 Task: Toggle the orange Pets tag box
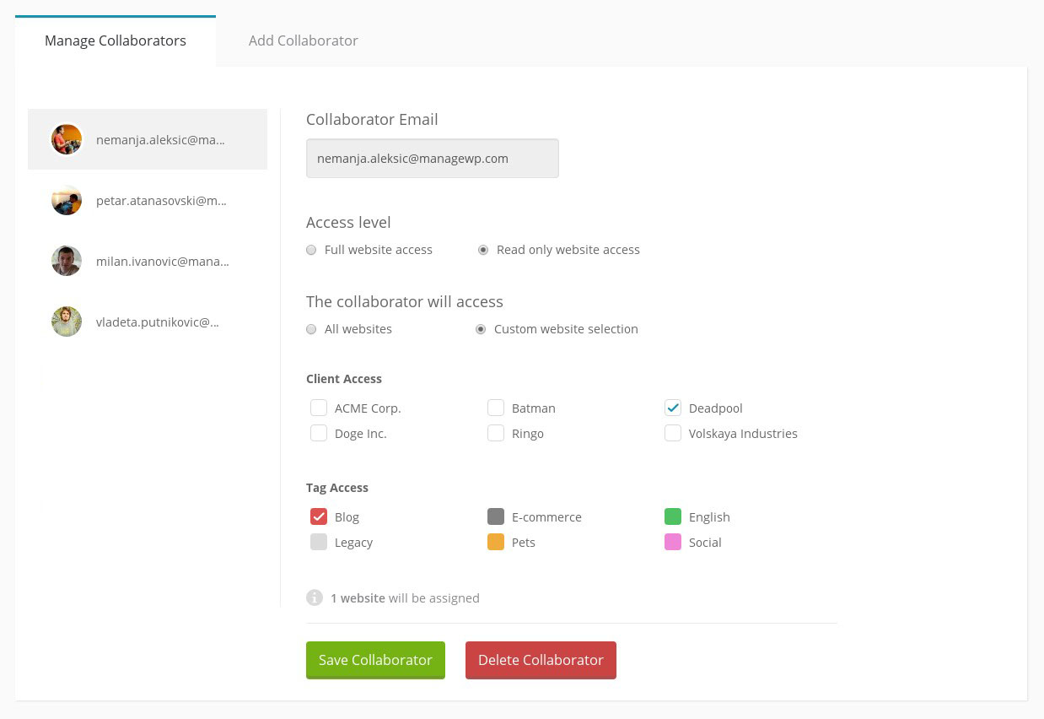pos(496,542)
